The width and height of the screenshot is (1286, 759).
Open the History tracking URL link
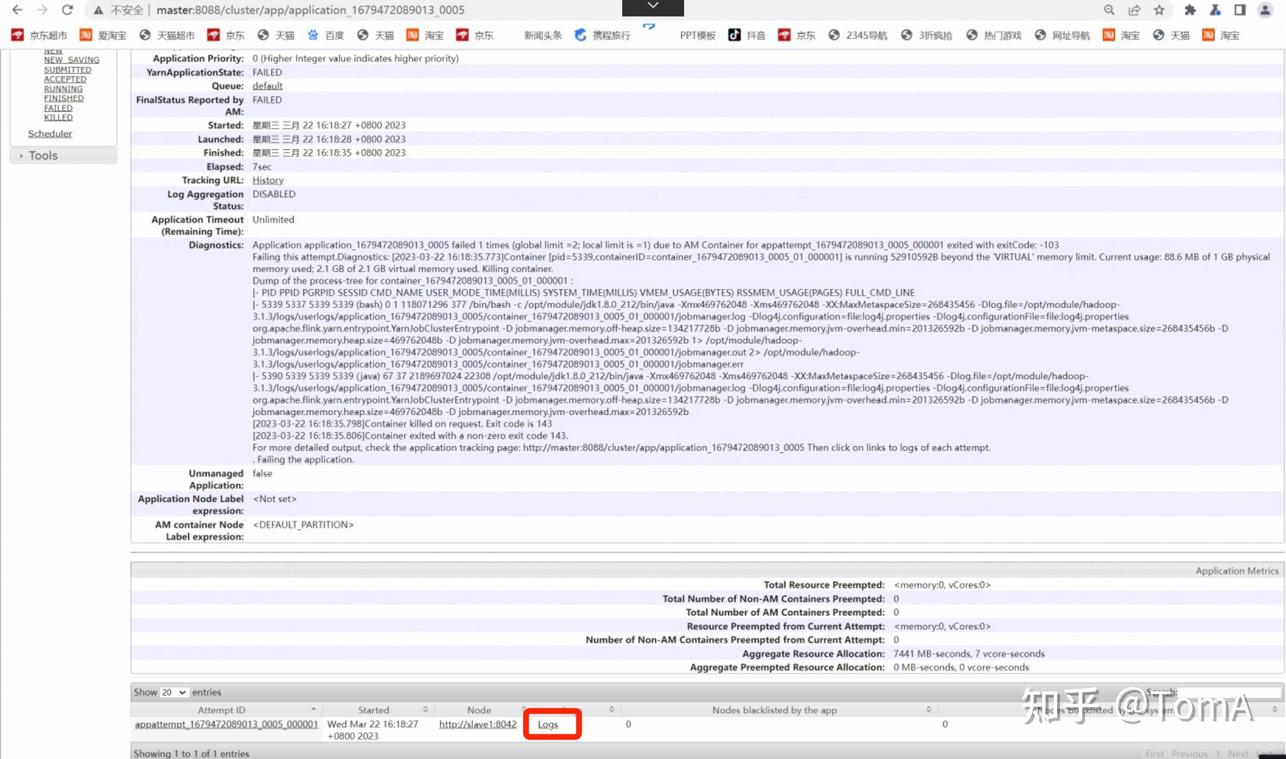click(x=267, y=179)
